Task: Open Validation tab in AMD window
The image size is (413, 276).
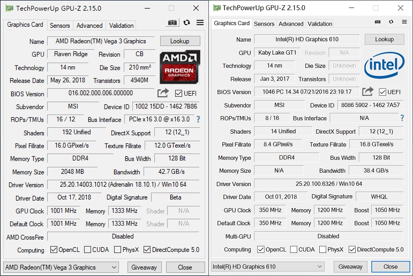Action: click(121, 26)
